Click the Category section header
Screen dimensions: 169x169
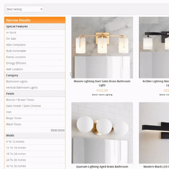click(35, 75)
